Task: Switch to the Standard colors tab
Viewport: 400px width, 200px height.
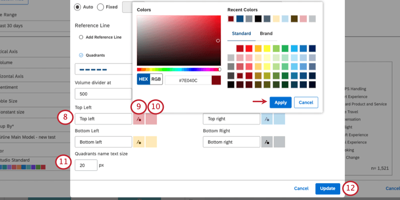Action: point(241,33)
